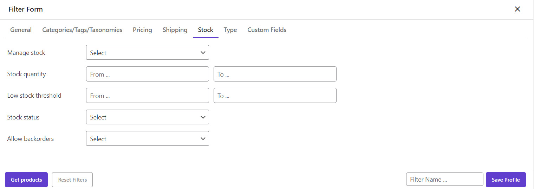Open the Custom Fields tab
Viewport: 534px width, 189px height.
pos(267,30)
